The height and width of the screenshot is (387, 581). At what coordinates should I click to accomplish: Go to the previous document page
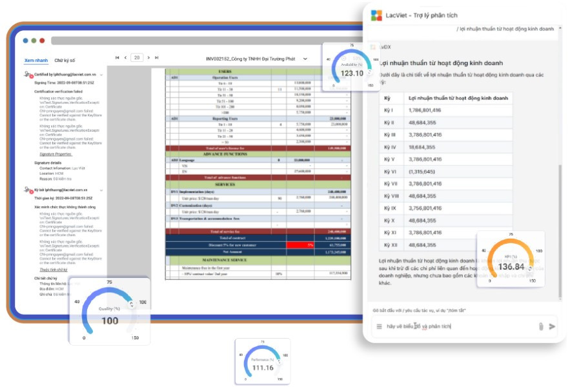point(125,57)
